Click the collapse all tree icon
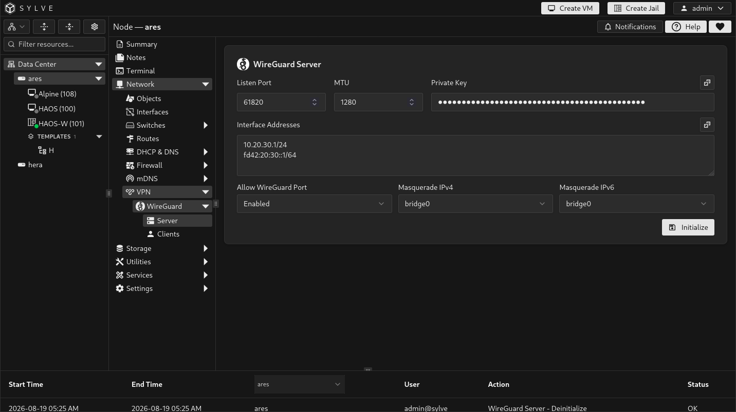Screen dimensions: 736x412 pos(69,27)
